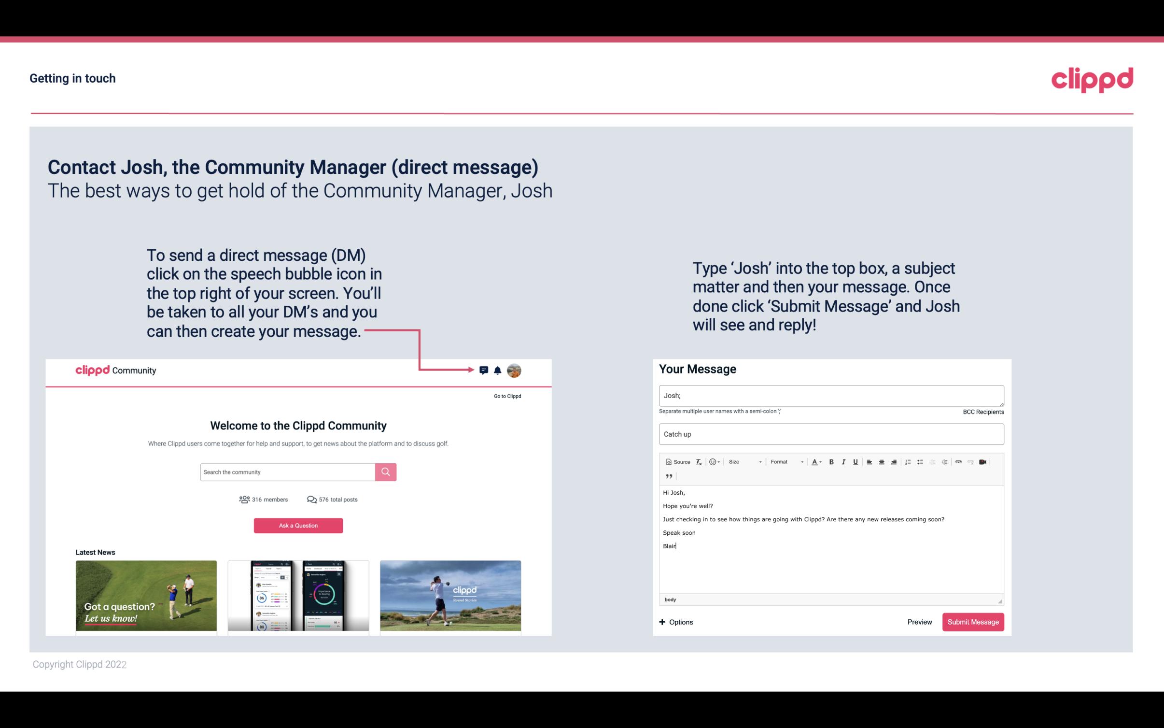Enable unordered list formatting toggle

pyautogui.click(x=921, y=461)
